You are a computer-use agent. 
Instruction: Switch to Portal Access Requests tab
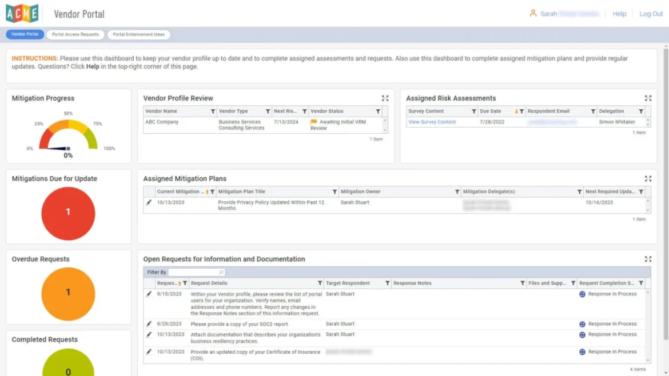[75, 34]
